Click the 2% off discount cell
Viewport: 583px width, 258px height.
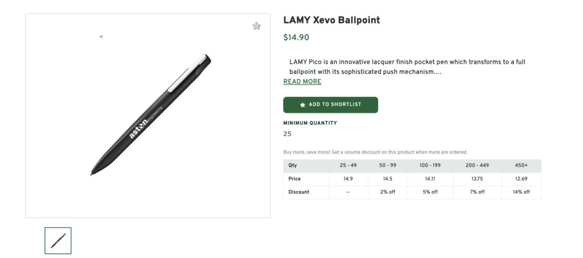(x=387, y=192)
